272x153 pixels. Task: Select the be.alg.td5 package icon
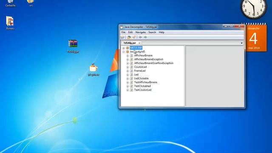pos(127,52)
